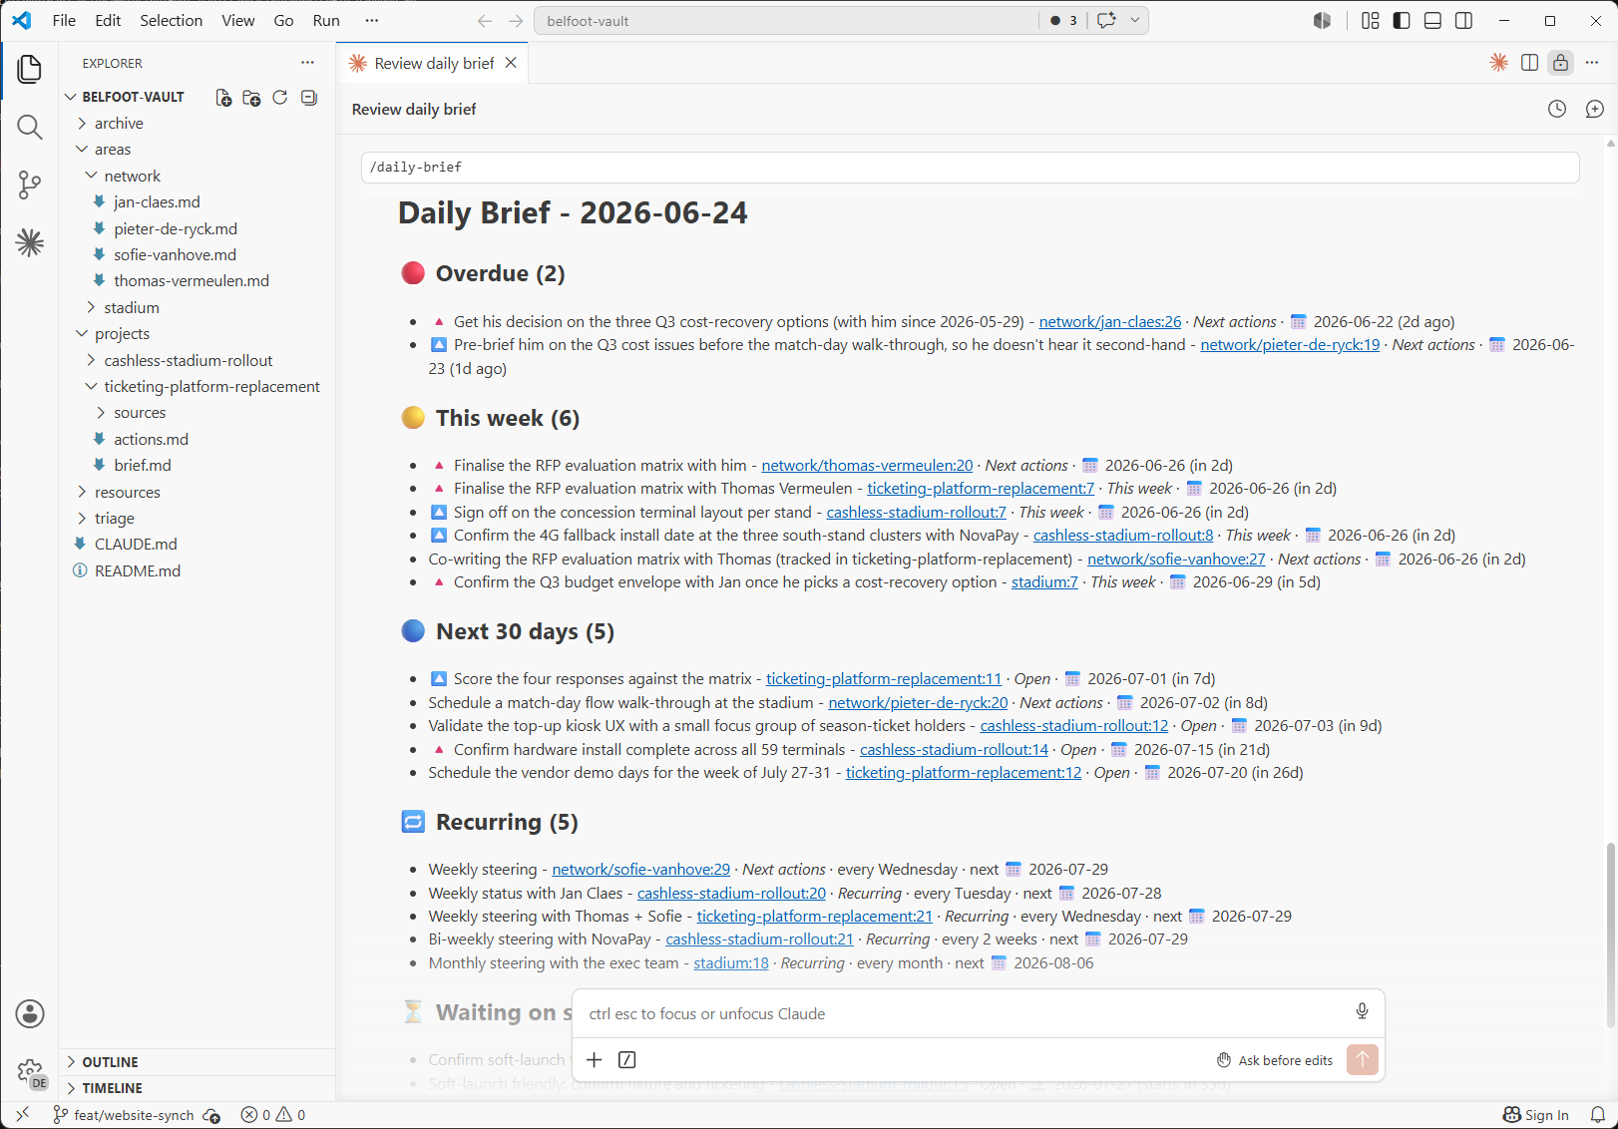Open the dropdown next to chat icon
1618x1129 pixels.
[1135, 21]
